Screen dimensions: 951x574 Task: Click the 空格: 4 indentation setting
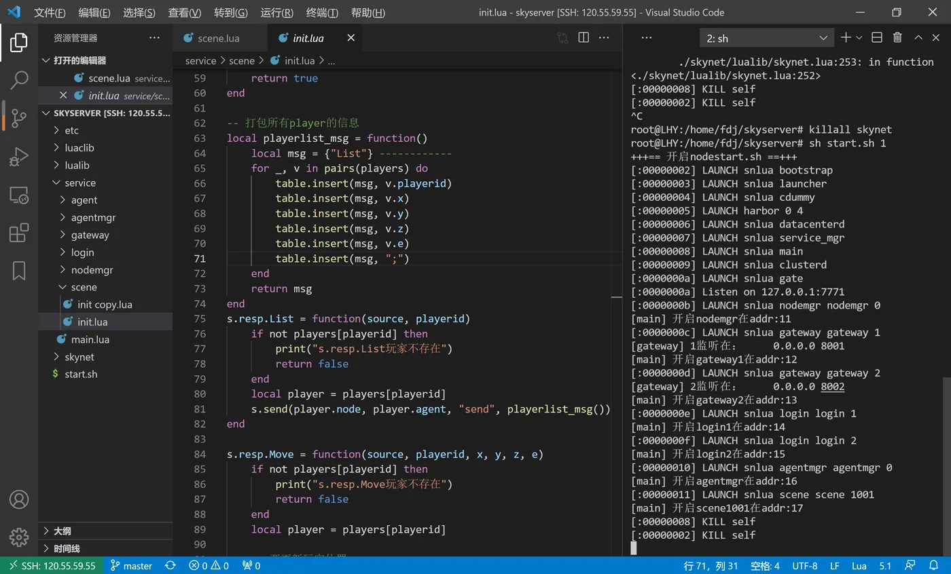(766, 565)
